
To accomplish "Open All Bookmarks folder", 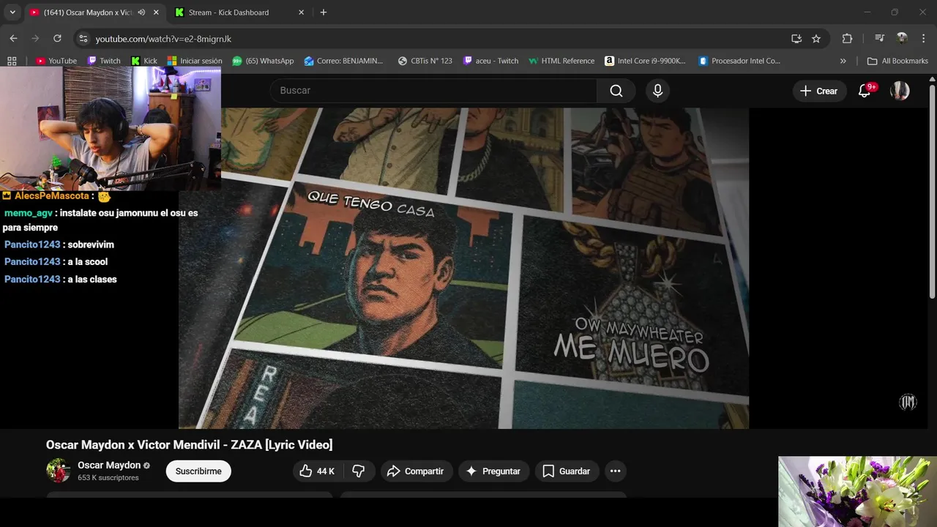I will point(897,61).
